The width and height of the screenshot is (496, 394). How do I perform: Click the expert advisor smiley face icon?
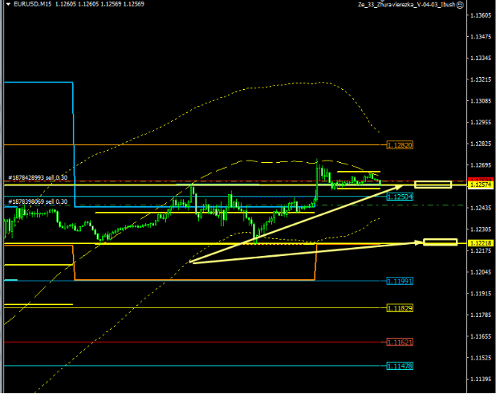point(461,5)
